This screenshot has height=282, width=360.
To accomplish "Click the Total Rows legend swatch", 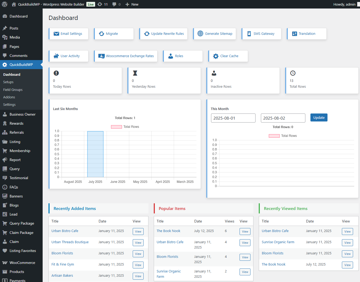I will (x=116, y=127).
